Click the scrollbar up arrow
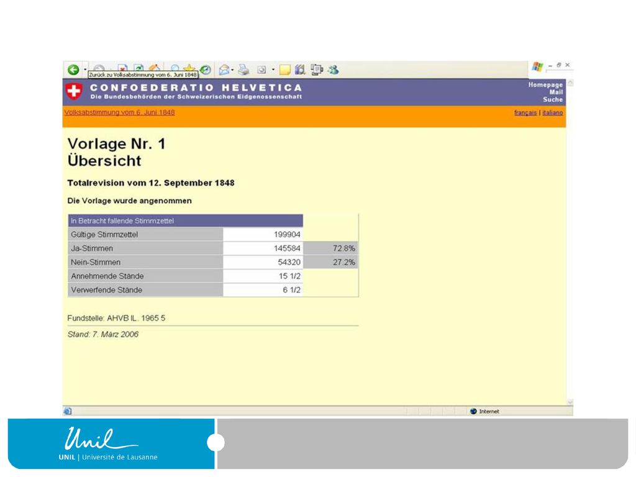Screen dimensions: 636x477 click(x=570, y=83)
